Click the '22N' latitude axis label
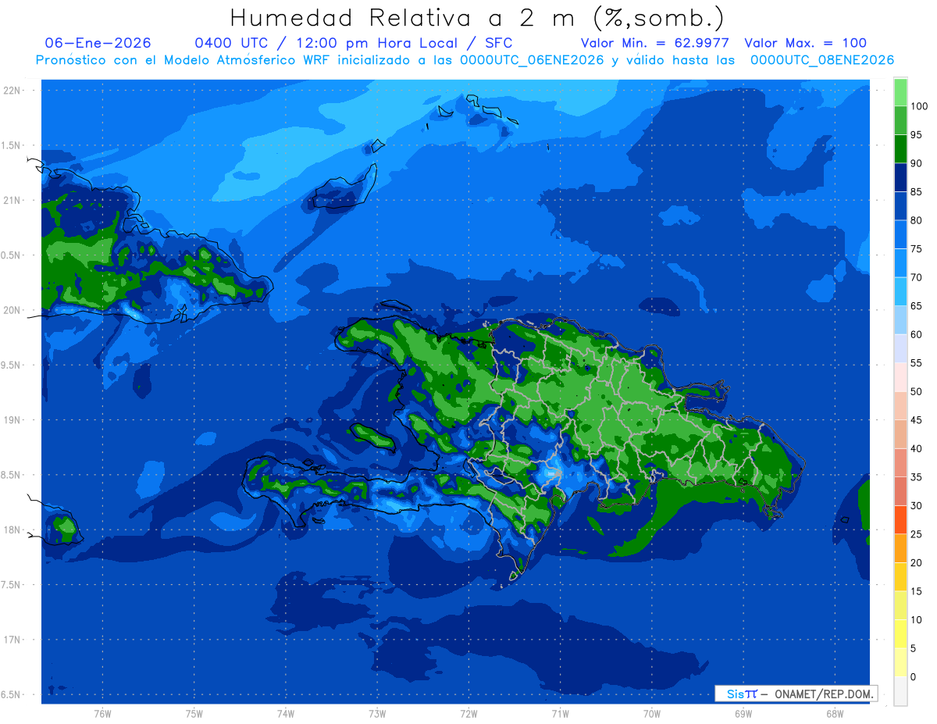The width and height of the screenshot is (937, 724). (13, 90)
